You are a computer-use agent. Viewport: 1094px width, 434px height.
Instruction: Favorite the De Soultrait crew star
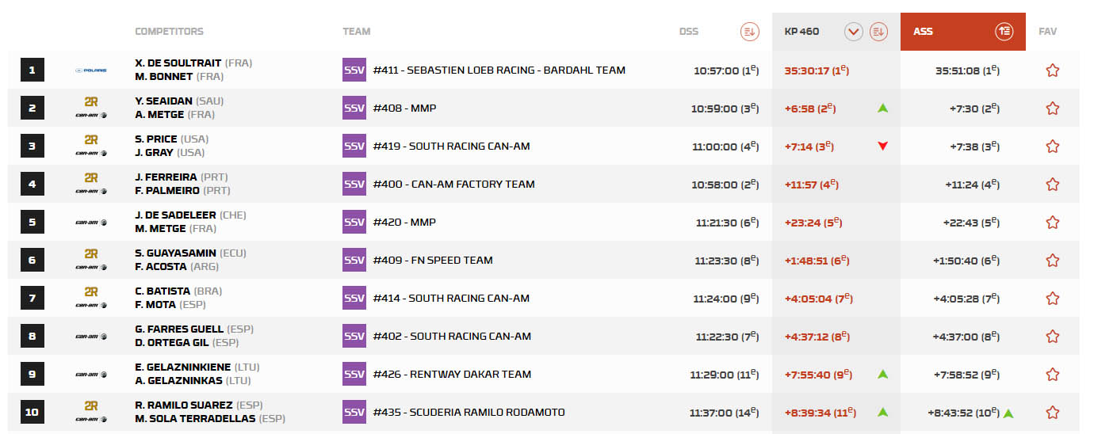[1052, 70]
